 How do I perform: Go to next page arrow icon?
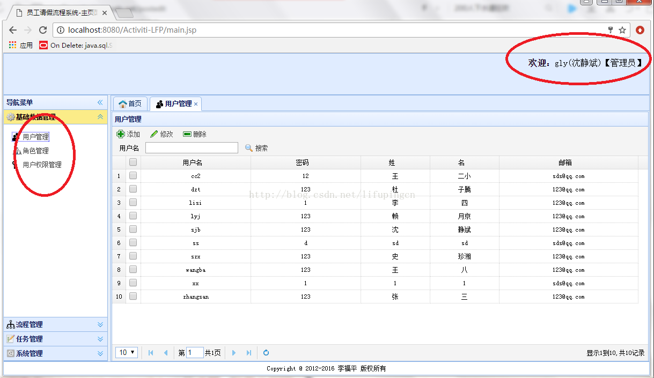(x=234, y=353)
